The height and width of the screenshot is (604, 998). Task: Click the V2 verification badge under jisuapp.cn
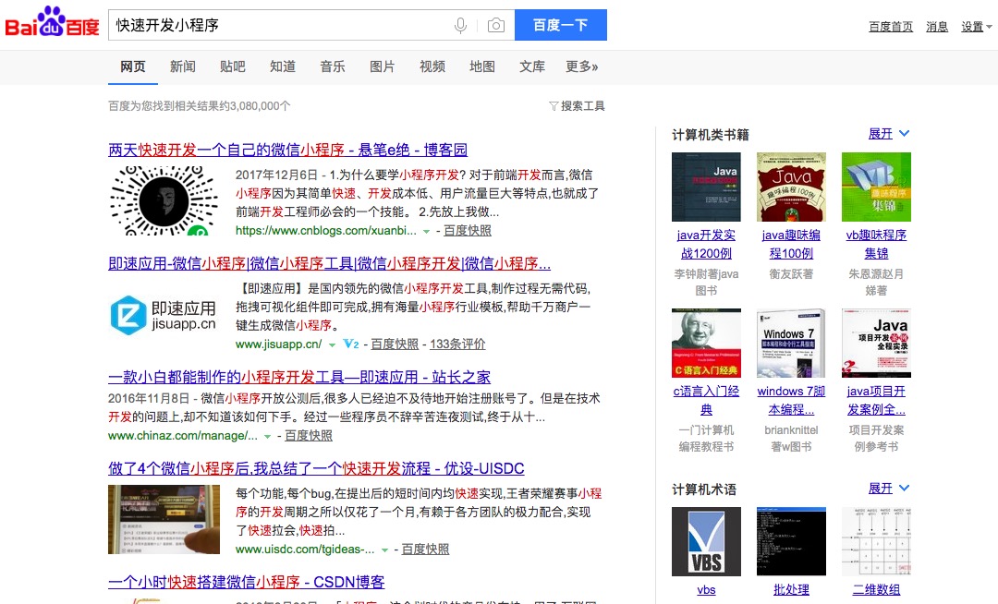(x=351, y=344)
